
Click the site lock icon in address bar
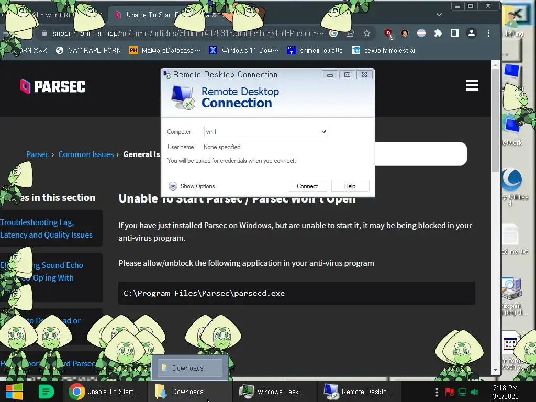(x=44, y=33)
